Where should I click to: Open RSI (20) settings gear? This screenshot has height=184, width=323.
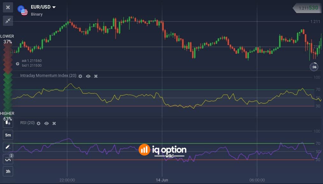pyautogui.click(x=39, y=123)
